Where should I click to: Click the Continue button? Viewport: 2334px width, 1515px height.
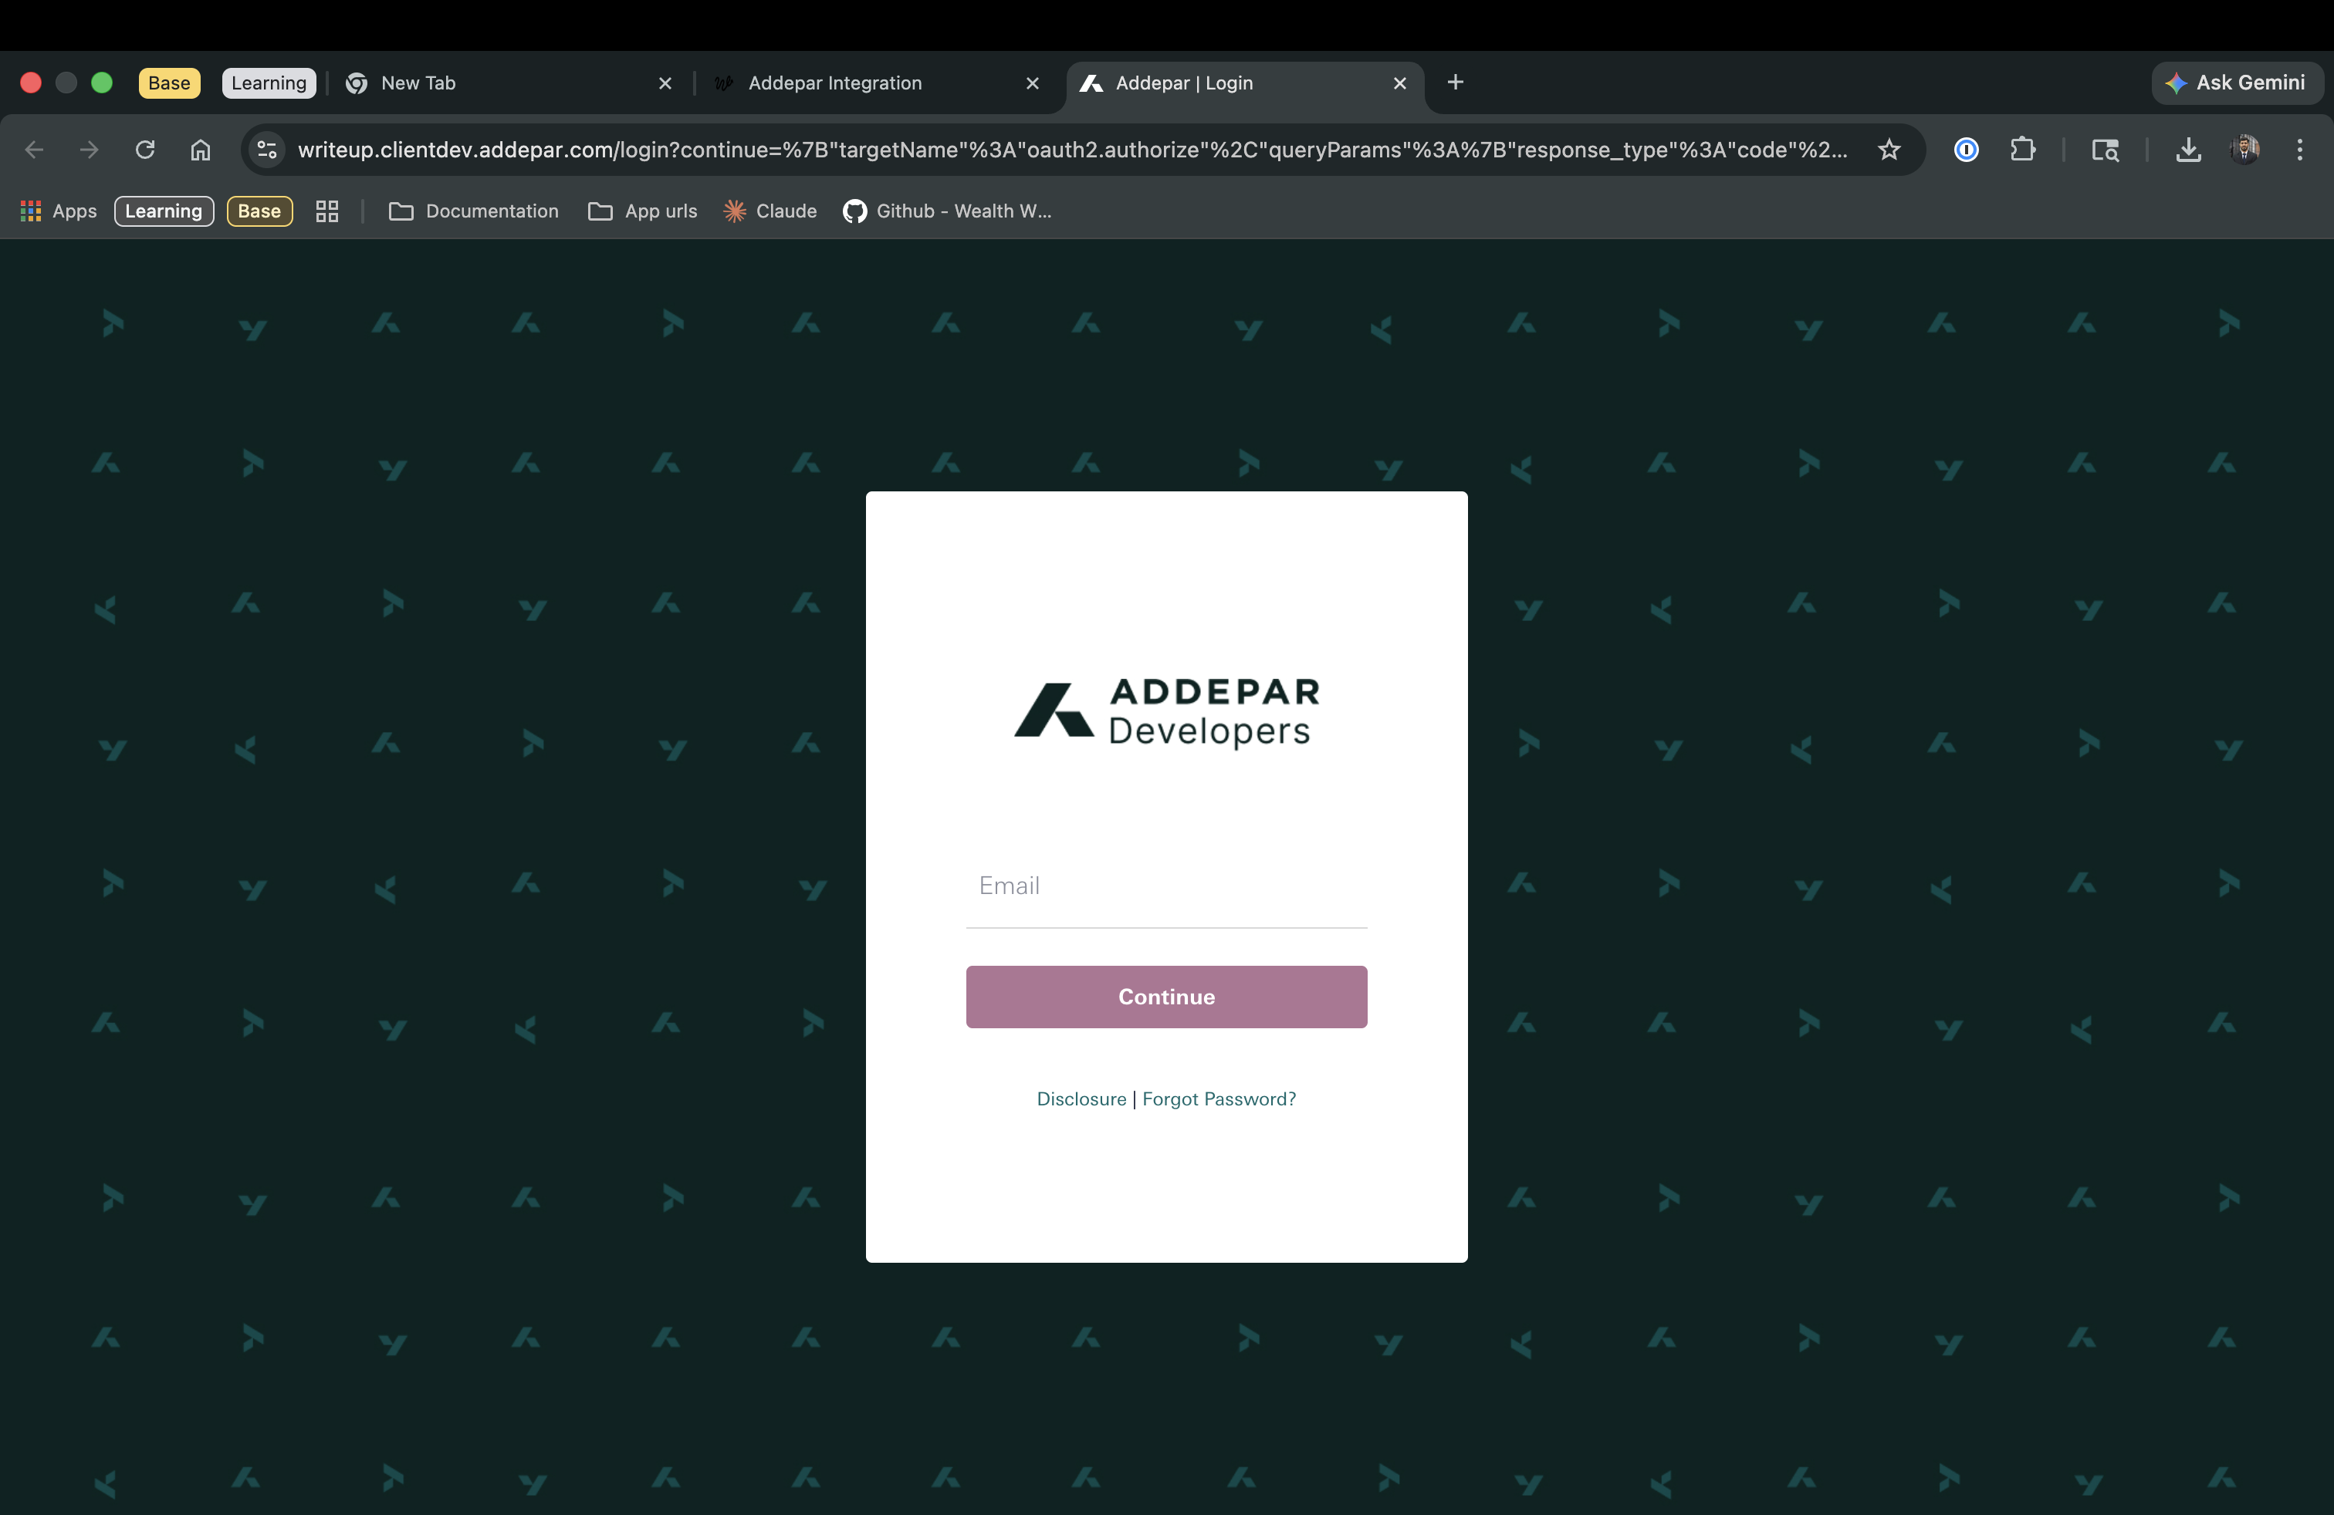tap(1166, 997)
